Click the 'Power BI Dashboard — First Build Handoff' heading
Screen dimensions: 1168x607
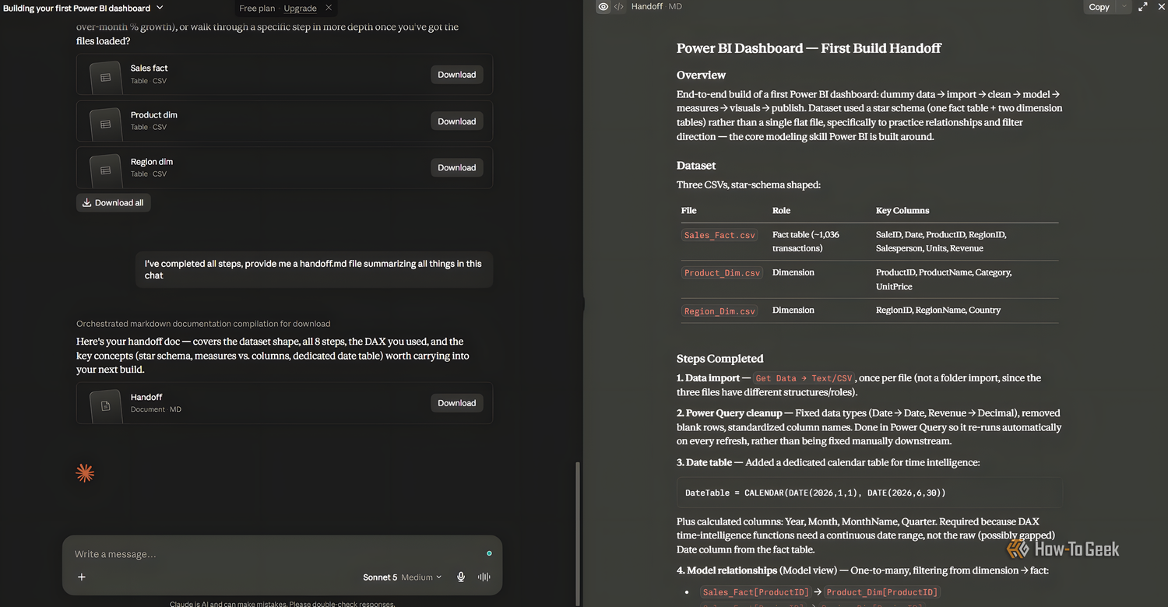809,48
